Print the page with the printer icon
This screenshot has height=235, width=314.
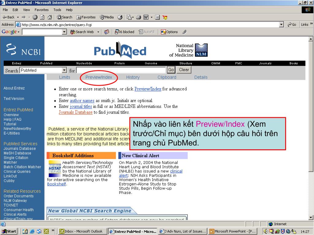coord(139,17)
